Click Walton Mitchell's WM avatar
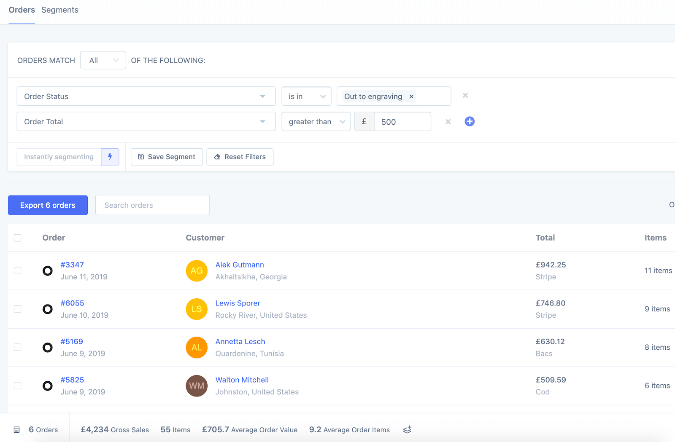 click(197, 386)
